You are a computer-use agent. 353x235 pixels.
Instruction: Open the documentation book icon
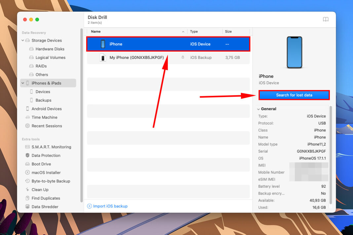coord(326,19)
